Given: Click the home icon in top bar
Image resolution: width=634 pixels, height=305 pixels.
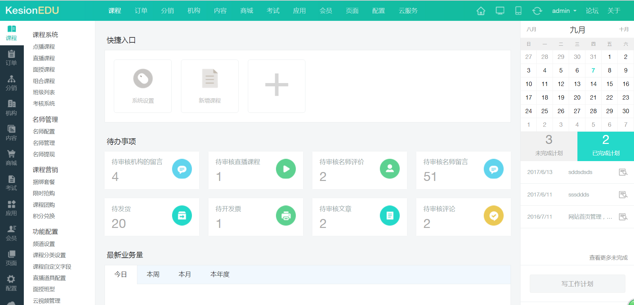Looking at the screenshot, I should click(481, 11).
